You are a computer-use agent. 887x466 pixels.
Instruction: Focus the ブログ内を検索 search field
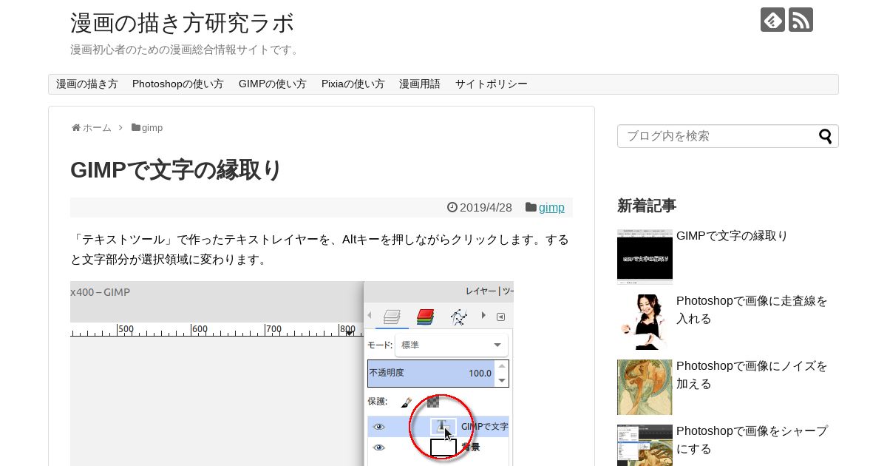(x=717, y=136)
